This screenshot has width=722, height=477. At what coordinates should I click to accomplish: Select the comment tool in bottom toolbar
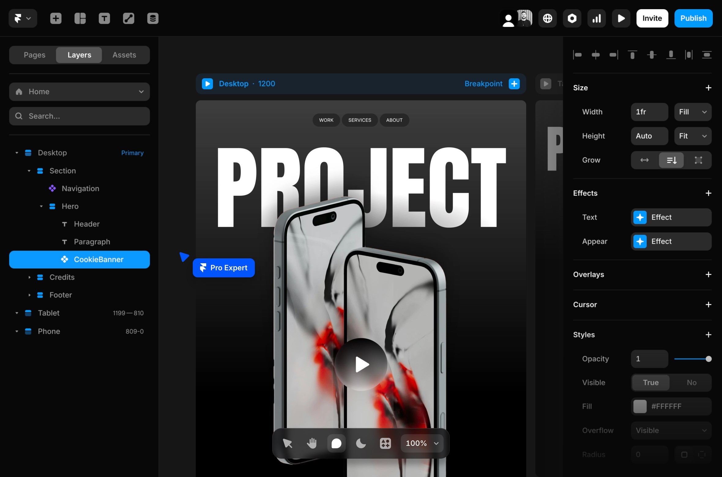(336, 443)
